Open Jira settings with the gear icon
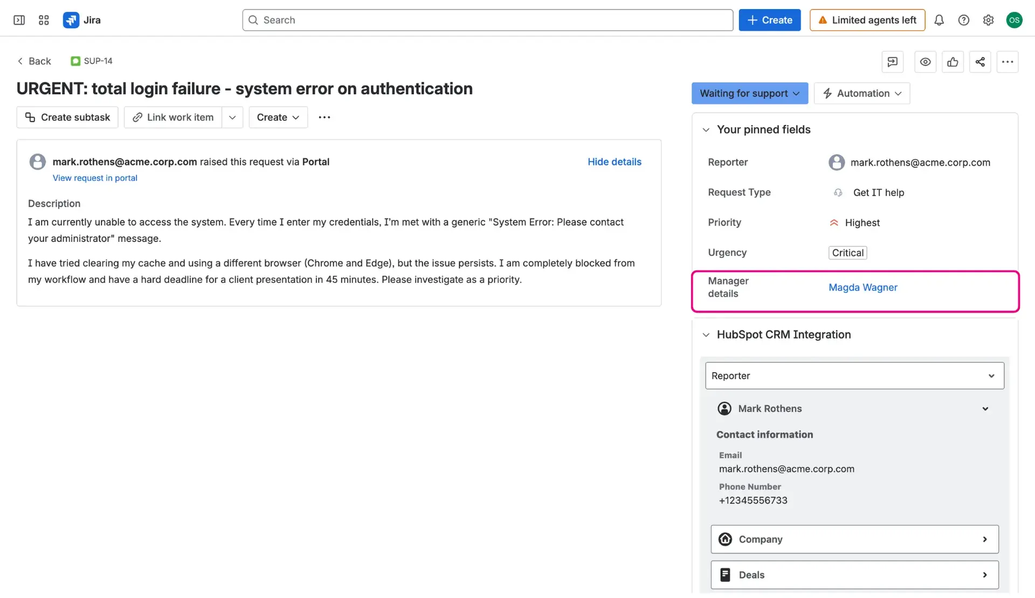The image size is (1035, 598). (x=988, y=20)
